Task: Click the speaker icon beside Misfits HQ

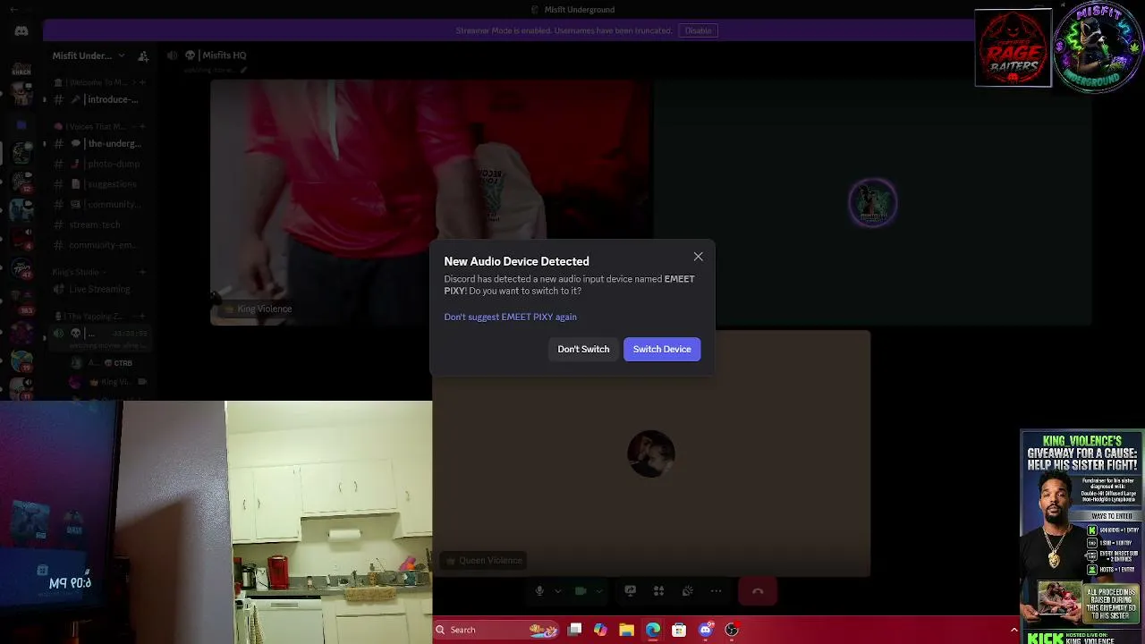Action: pyautogui.click(x=172, y=55)
